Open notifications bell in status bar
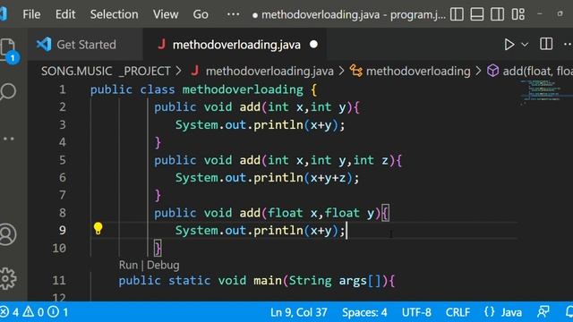Image resolution: width=573 pixels, height=322 pixels. [x=569, y=312]
